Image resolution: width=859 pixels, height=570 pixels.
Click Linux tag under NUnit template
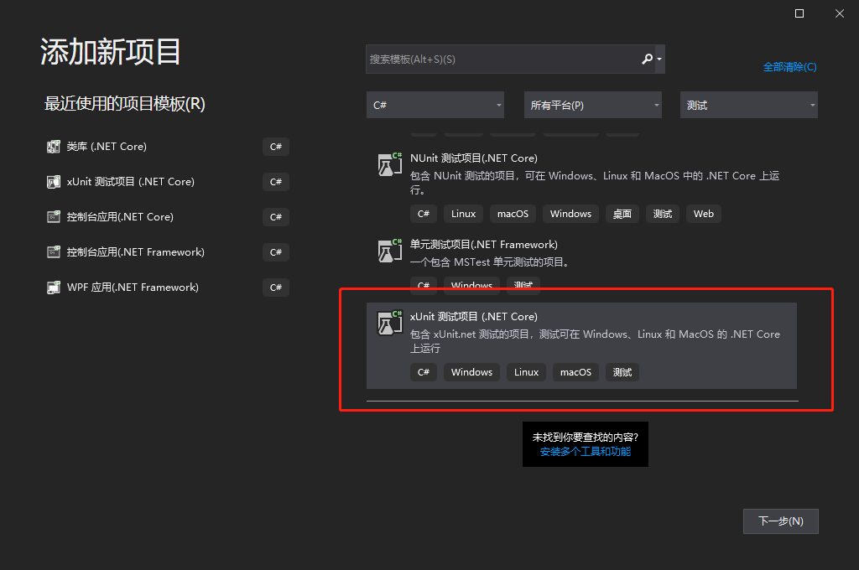click(x=463, y=214)
